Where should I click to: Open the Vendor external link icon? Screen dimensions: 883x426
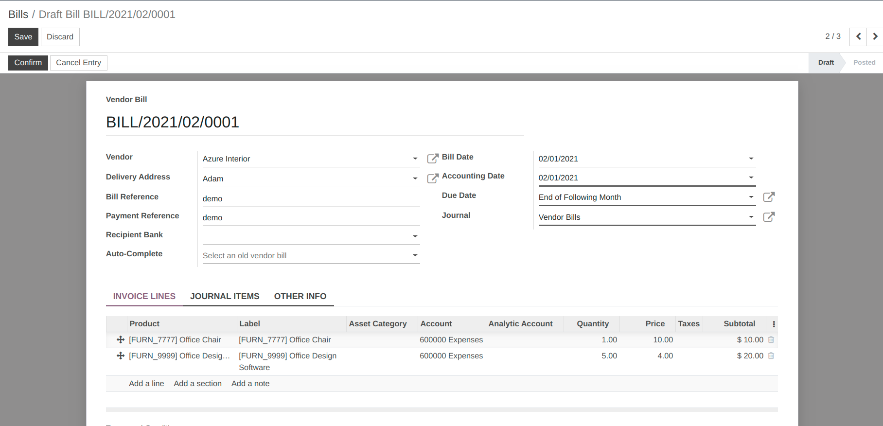pyautogui.click(x=433, y=159)
